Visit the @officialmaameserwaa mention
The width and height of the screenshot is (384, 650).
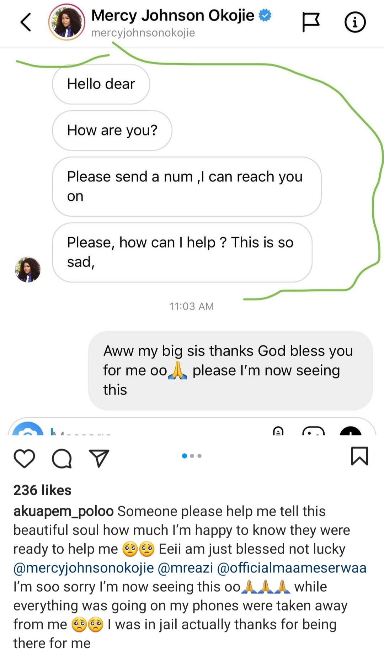coord(292,568)
